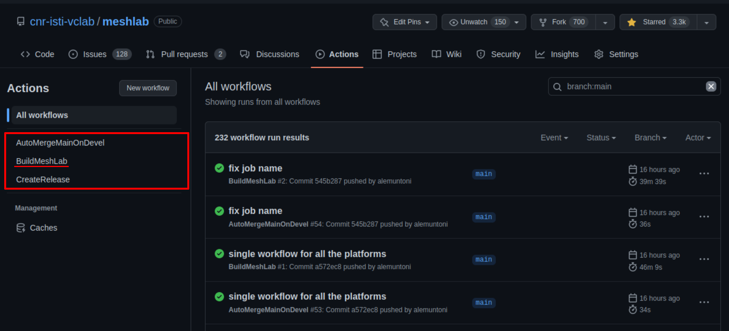The width and height of the screenshot is (729, 331).
Task: Click '232 workflow run results' text
Action: [x=262, y=138]
